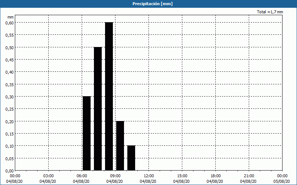The width and height of the screenshot is (297, 185).
Task: Click the 0,20 mm bar after 09:00
Action: point(120,146)
